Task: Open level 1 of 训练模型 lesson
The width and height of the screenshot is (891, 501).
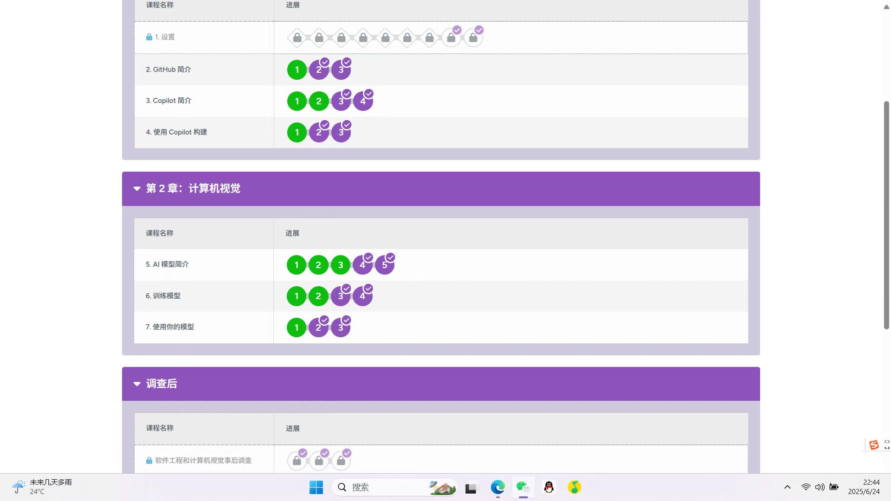Action: pos(297,296)
